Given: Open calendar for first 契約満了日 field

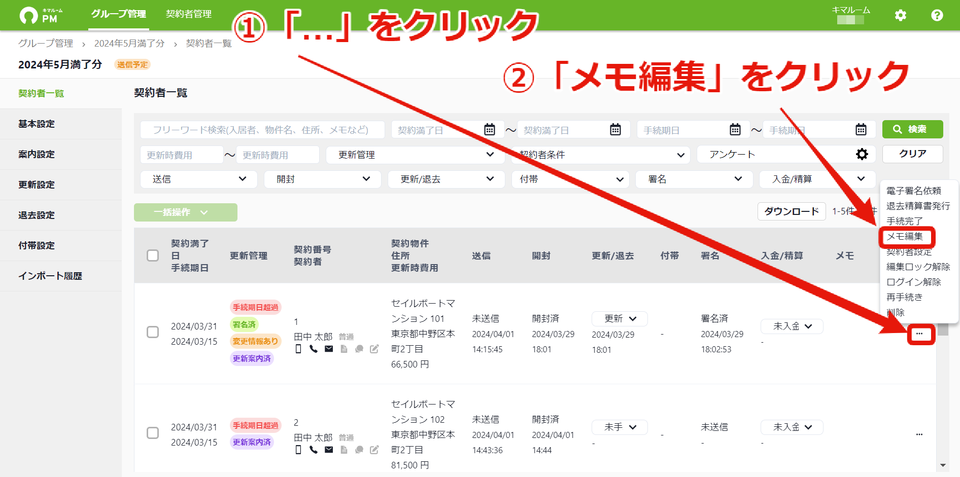Looking at the screenshot, I should pyautogui.click(x=490, y=130).
